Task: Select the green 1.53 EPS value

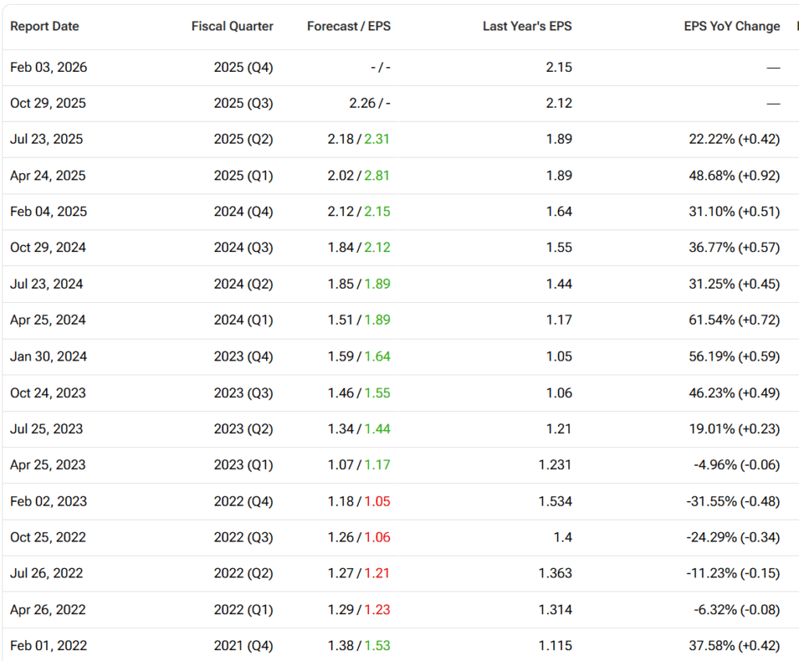Action: click(x=377, y=645)
